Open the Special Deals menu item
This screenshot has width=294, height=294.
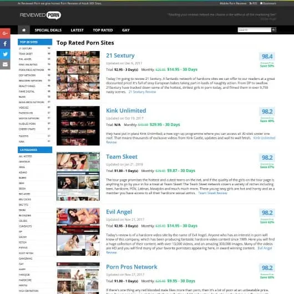(48, 30)
